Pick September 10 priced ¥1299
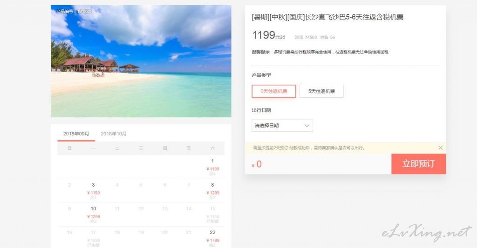477x248 pixels. tap(93, 214)
